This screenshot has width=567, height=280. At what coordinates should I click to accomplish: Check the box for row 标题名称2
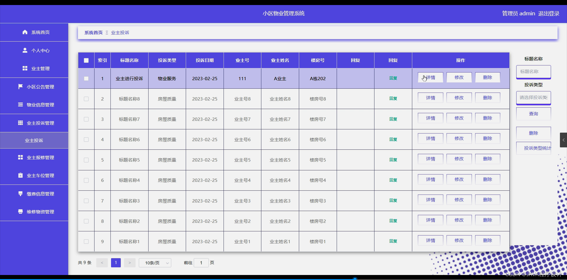pos(86,221)
